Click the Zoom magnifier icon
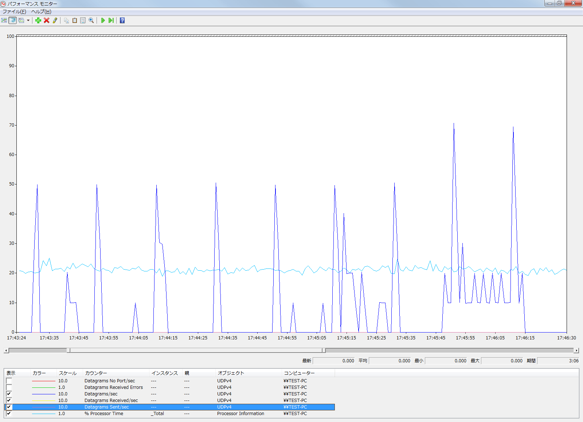Screen dimensions: 583x422 click(91, 20)
